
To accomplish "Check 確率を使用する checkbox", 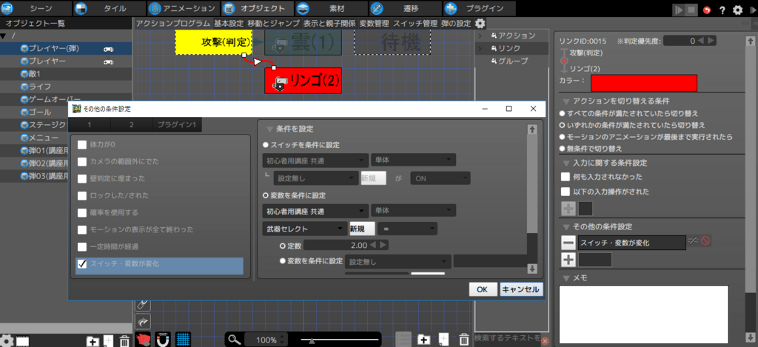I will click(82, 212).
